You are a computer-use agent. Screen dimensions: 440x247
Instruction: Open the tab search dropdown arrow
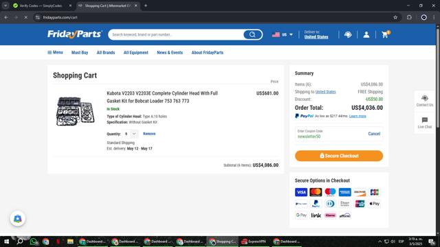5,5
